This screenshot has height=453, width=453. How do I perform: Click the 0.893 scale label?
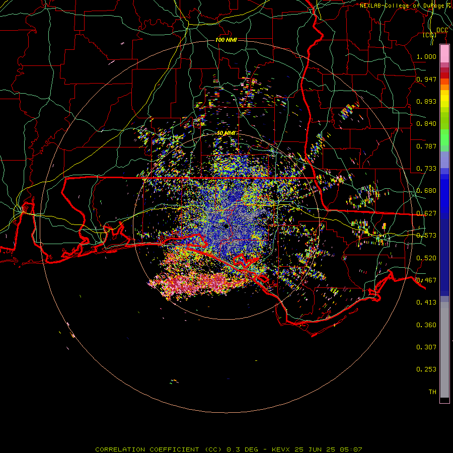click(x=426, y=101)
